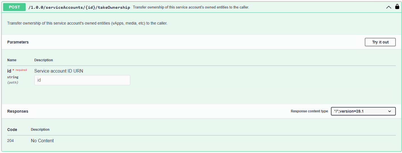The height and width of the screenshot is (153, 402).
Task: Collapse the takeOwnership operation with the chevron
Action: [389, 7]
